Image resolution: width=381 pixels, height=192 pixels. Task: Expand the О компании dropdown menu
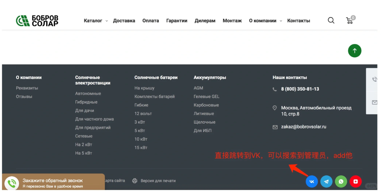[x=265, y=21]
